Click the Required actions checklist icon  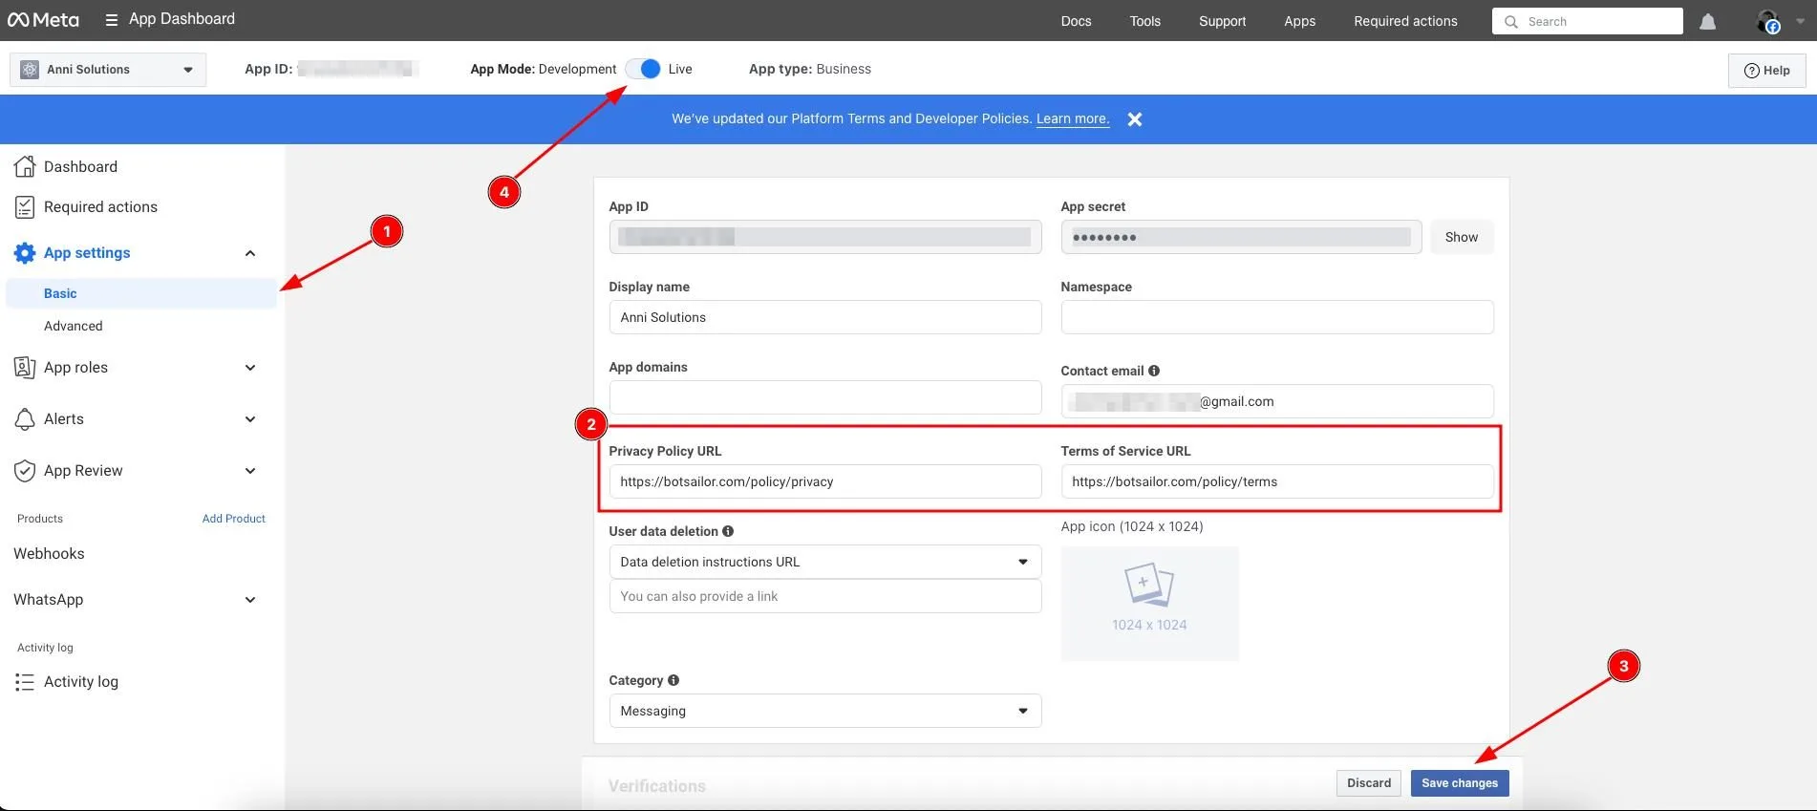[25, 206]
